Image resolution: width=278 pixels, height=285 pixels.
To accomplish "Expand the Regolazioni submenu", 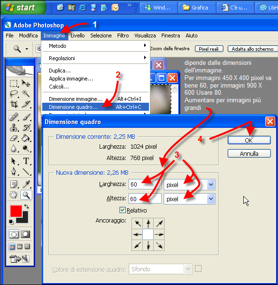I will [x=96, y=58].
